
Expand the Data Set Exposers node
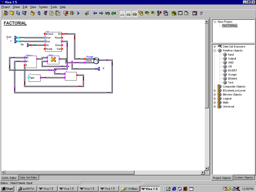point(214,46)
